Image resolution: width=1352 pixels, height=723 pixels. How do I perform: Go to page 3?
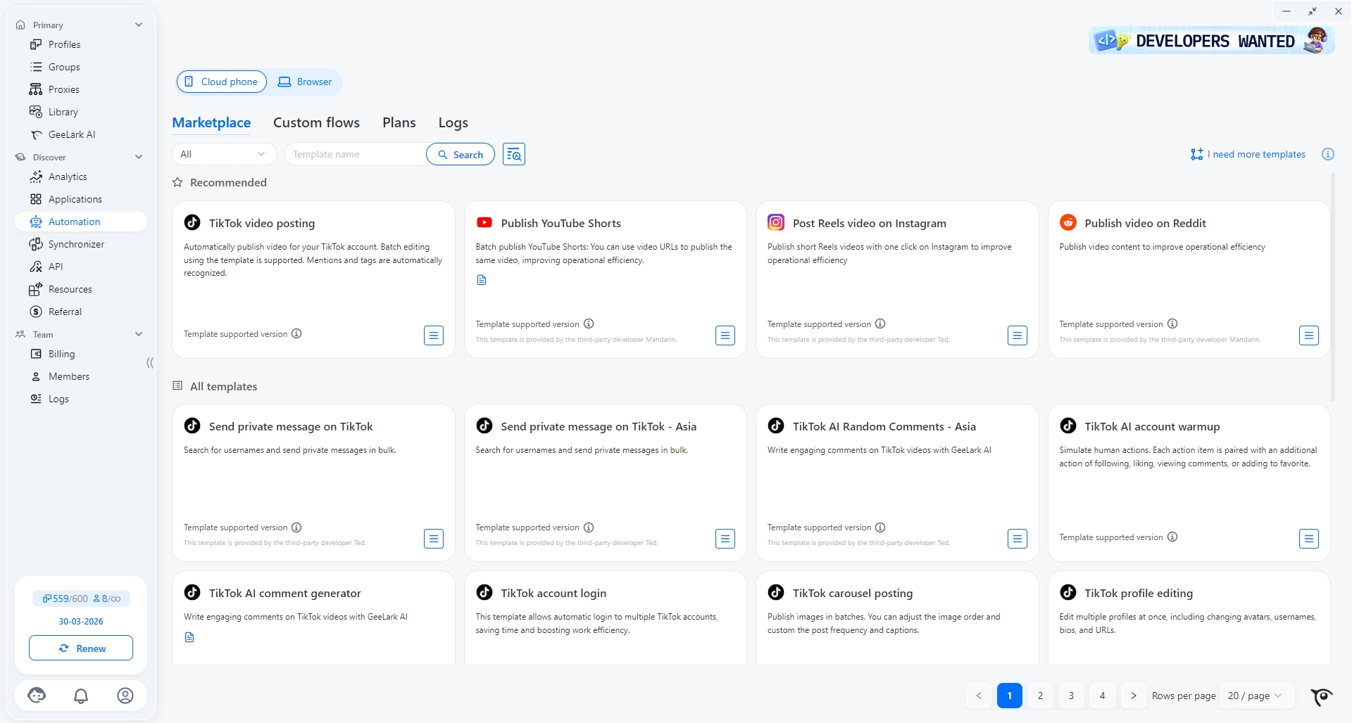pos(1072,696)
